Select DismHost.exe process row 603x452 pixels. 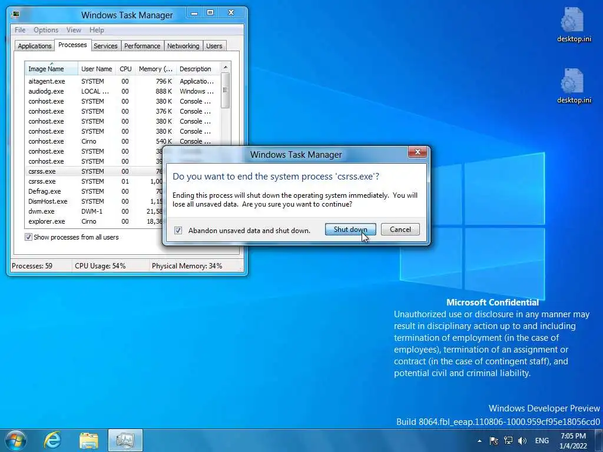pyautogui.click(x=94, y=201)
